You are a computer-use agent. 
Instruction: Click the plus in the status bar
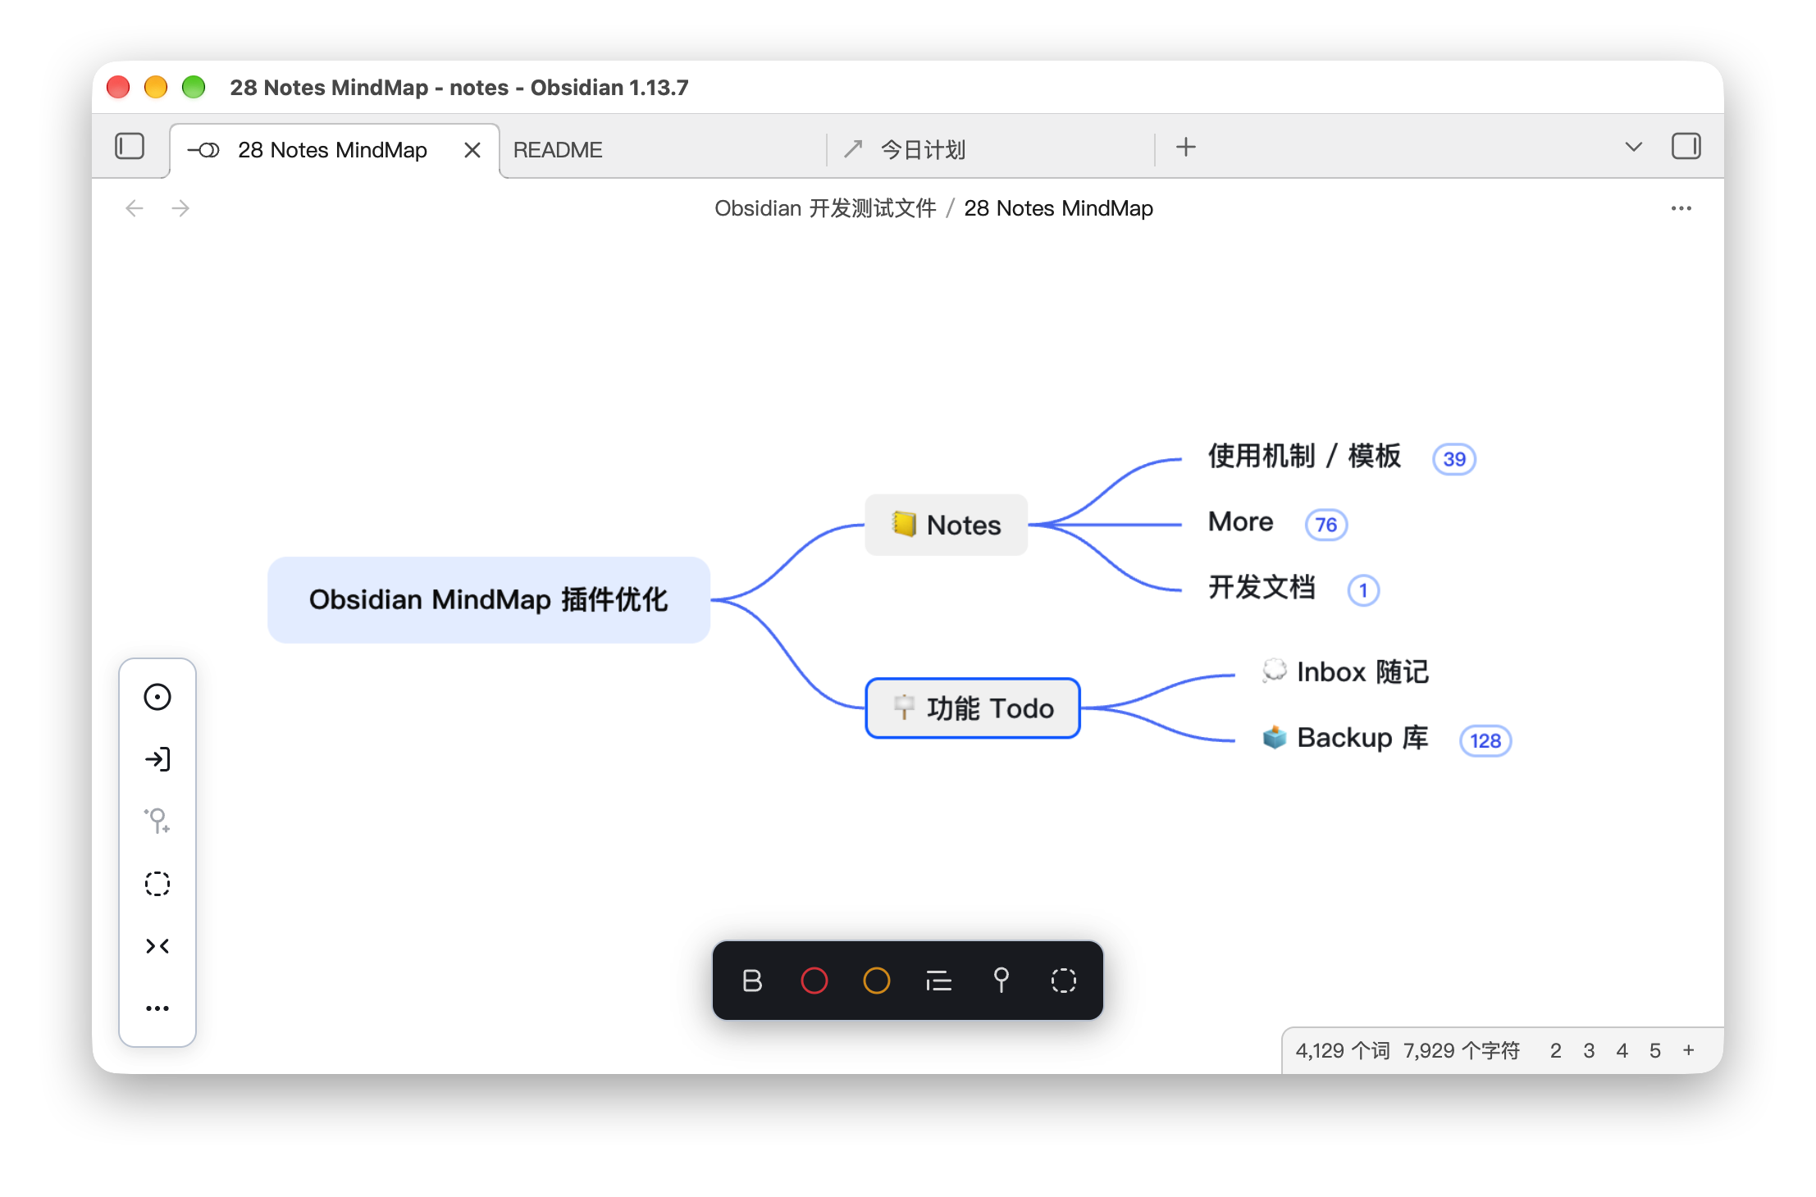(1689, 1050)
